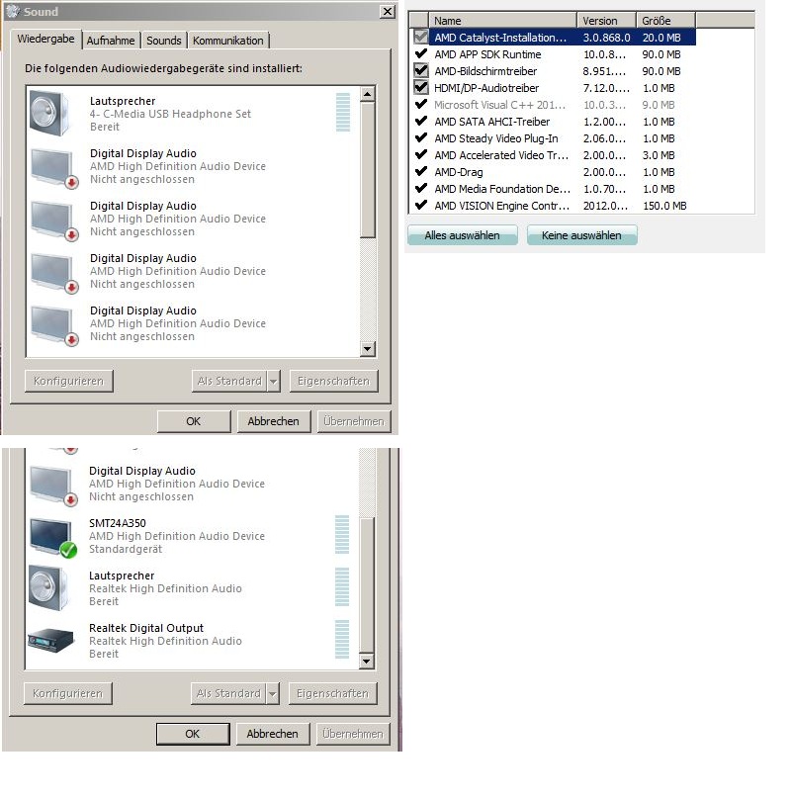792x799 pixels.
Task: Uncheck AMD Media Foundation Decoders
Action: click(x=421, y=188)
